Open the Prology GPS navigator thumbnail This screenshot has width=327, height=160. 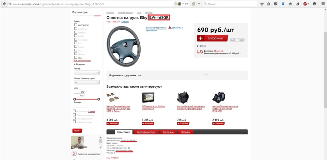point(148,97)
